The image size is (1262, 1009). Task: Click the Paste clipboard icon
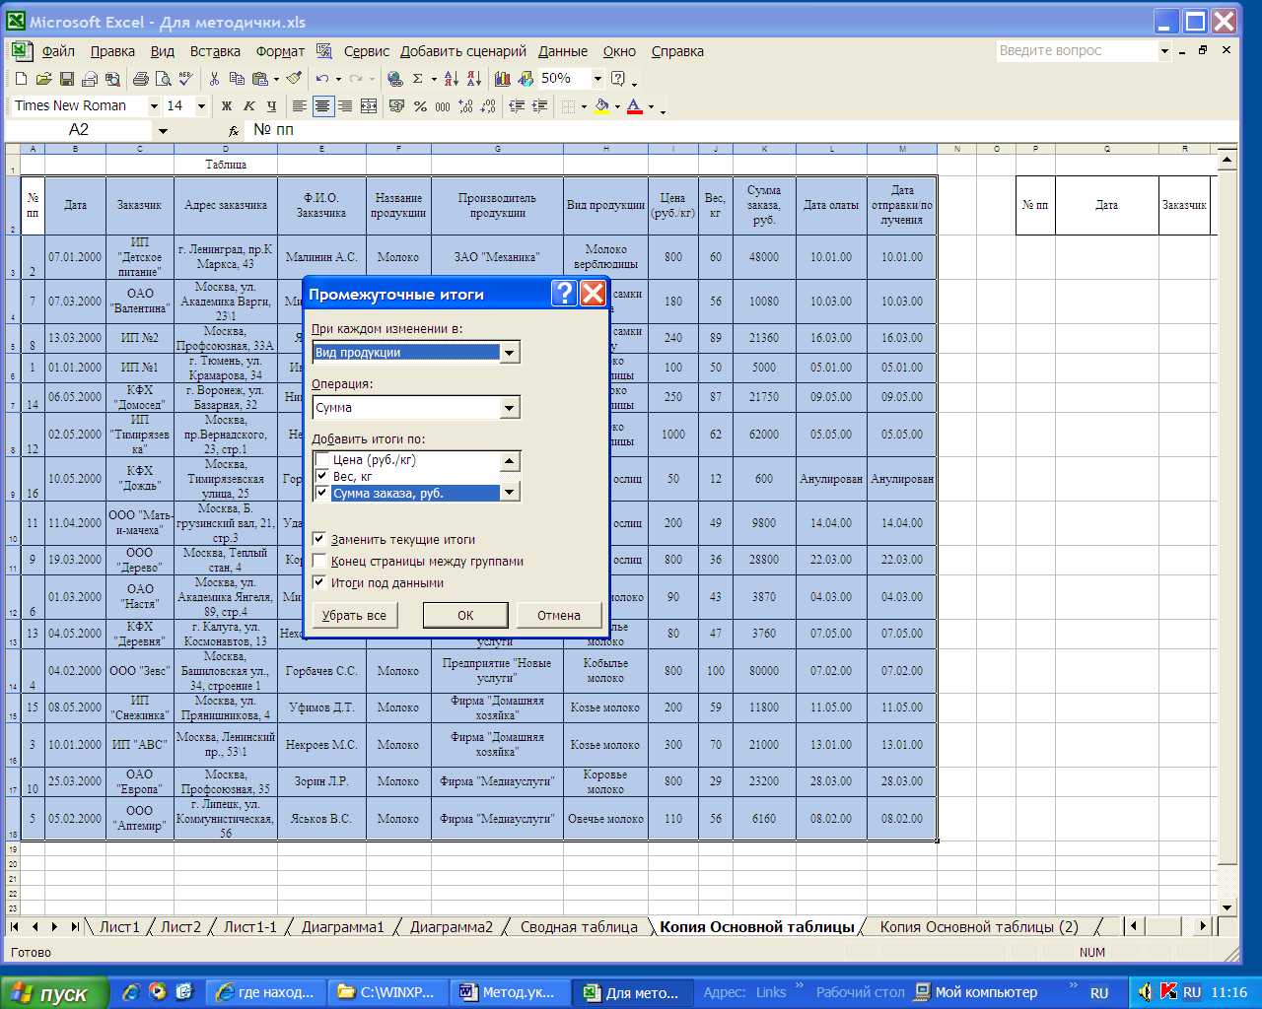coord(259,79)
